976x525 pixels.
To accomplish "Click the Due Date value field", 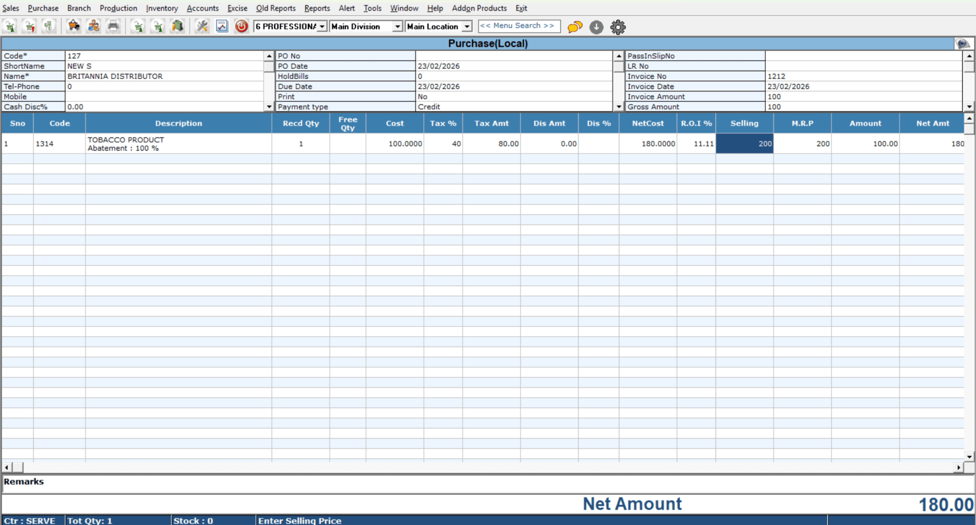I will pyautogui.click(x=514, y=86).
